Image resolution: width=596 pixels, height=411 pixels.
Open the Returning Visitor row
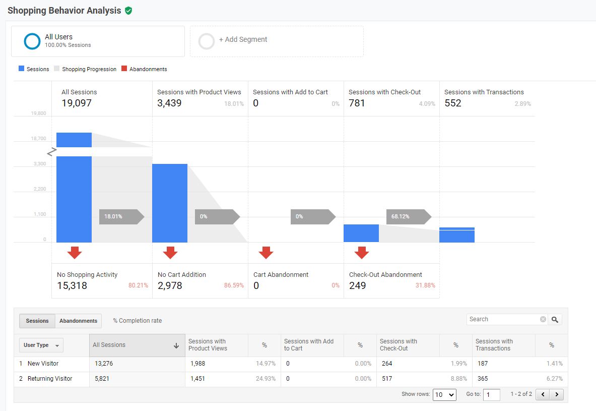pos(50,379)
